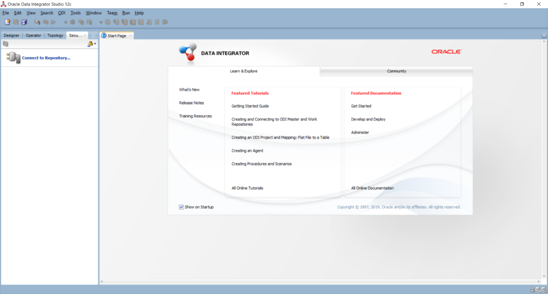This screenshot has width=548, height=294.
Task: Click the vertical scrollbar down arrow
Action: (544, 276)
